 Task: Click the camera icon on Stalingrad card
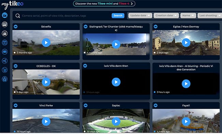(86, 27)
